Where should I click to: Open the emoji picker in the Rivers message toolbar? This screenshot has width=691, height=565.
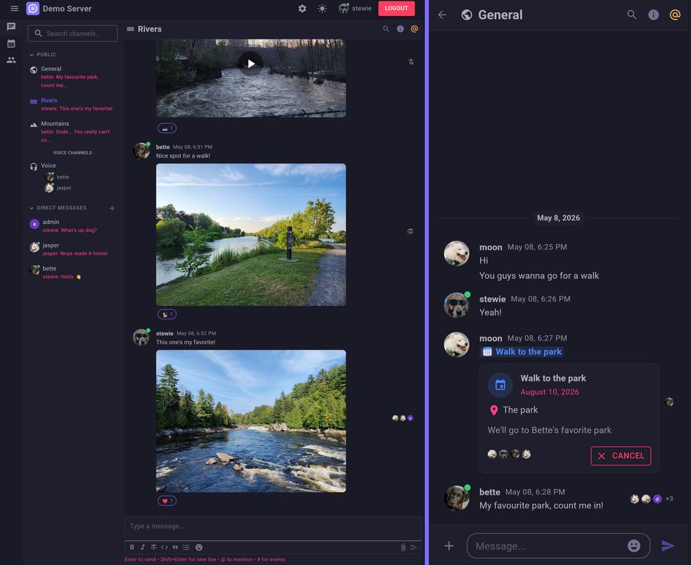click(x=199, y=547)
